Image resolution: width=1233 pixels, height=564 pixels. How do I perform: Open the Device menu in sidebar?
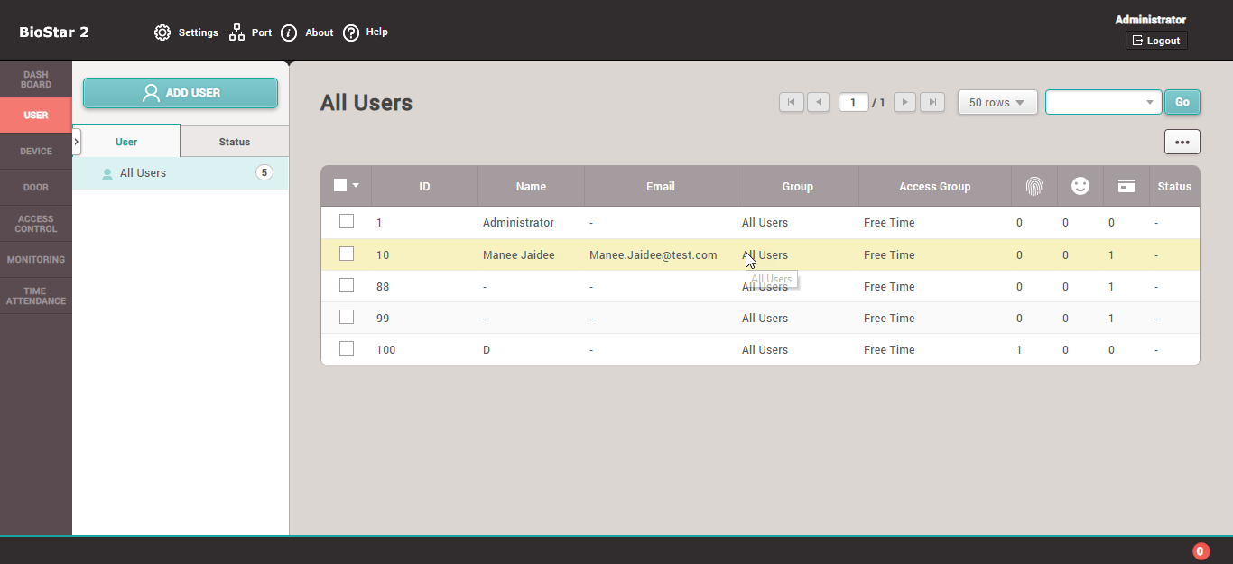(x=36, y=152)
